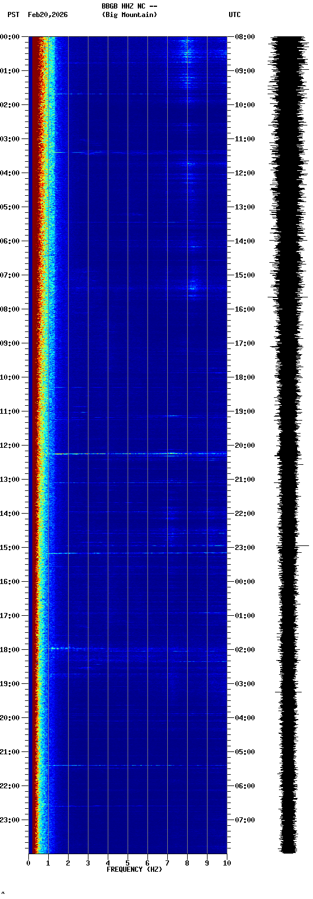Click the 'PST' time zone label
Image resolution: width=313 pixels, height=899 pixels.
13,15
